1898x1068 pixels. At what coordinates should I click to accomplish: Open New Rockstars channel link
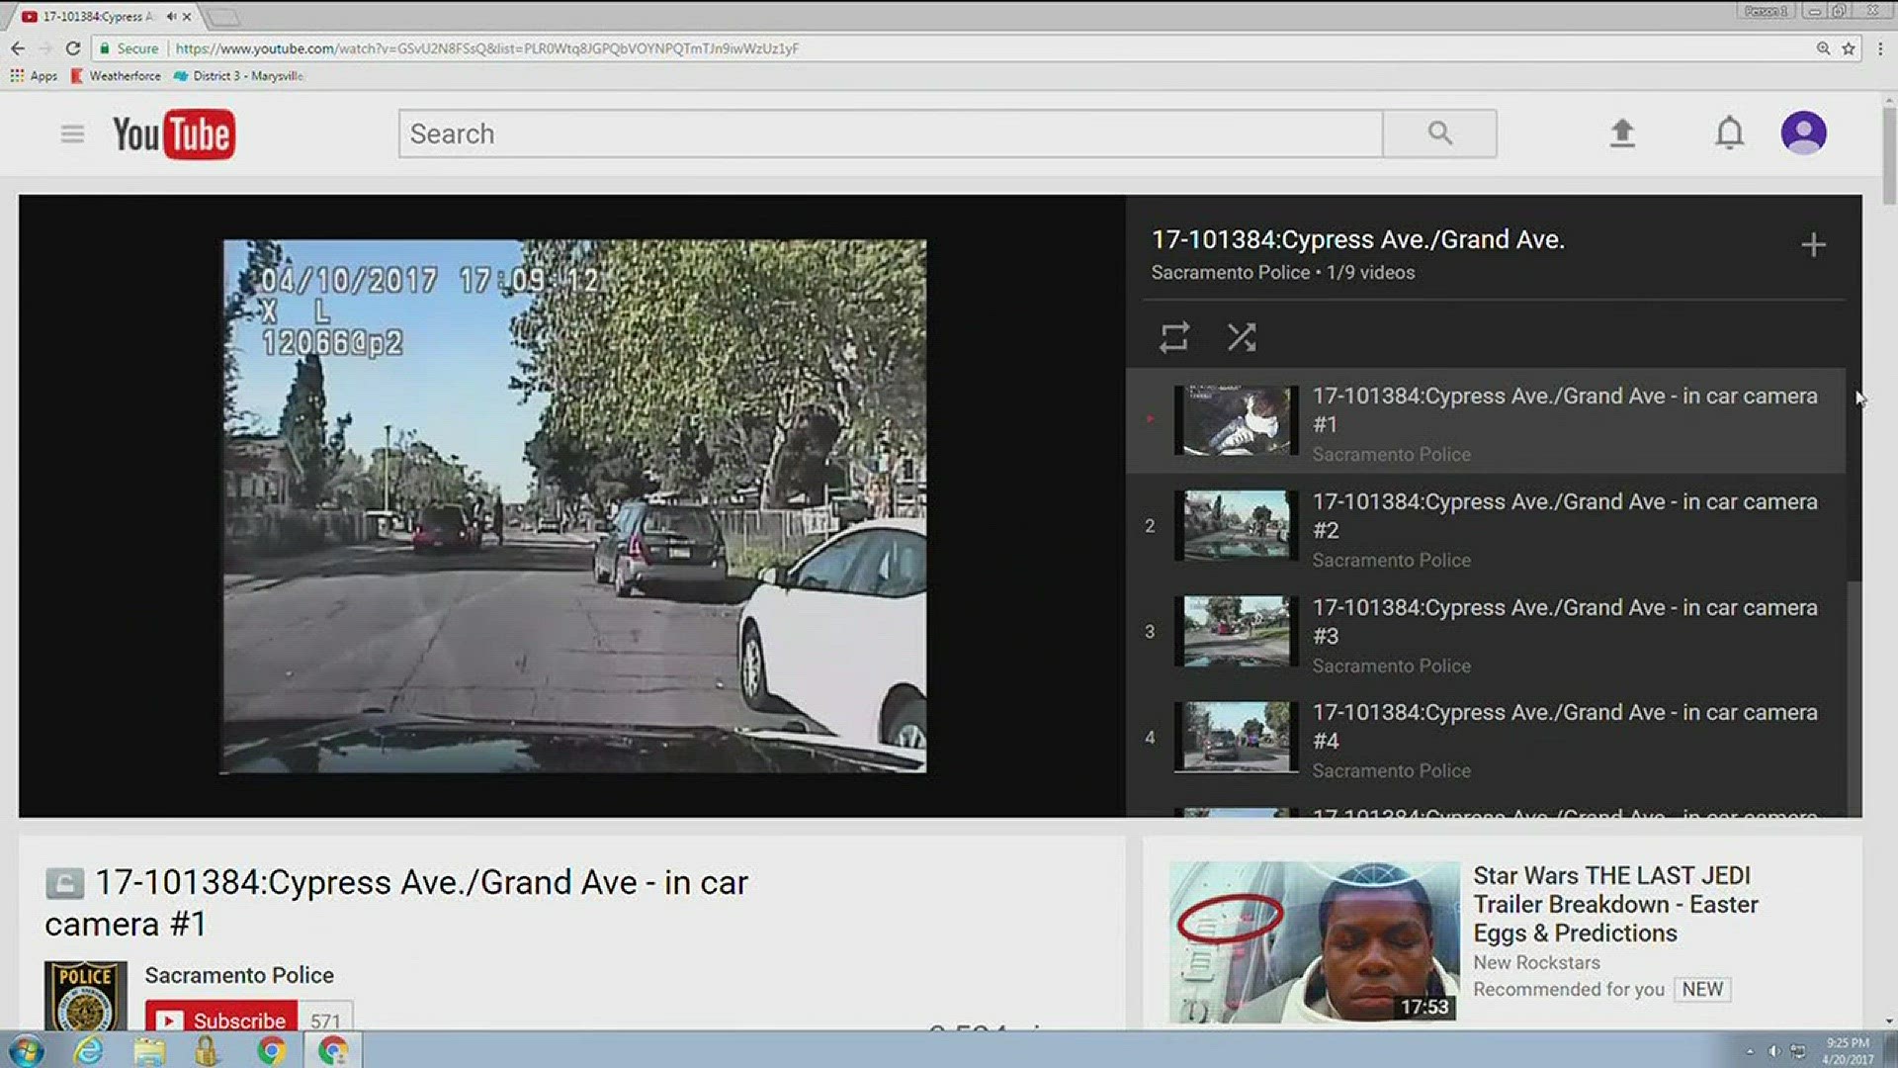click(1536, 962)
